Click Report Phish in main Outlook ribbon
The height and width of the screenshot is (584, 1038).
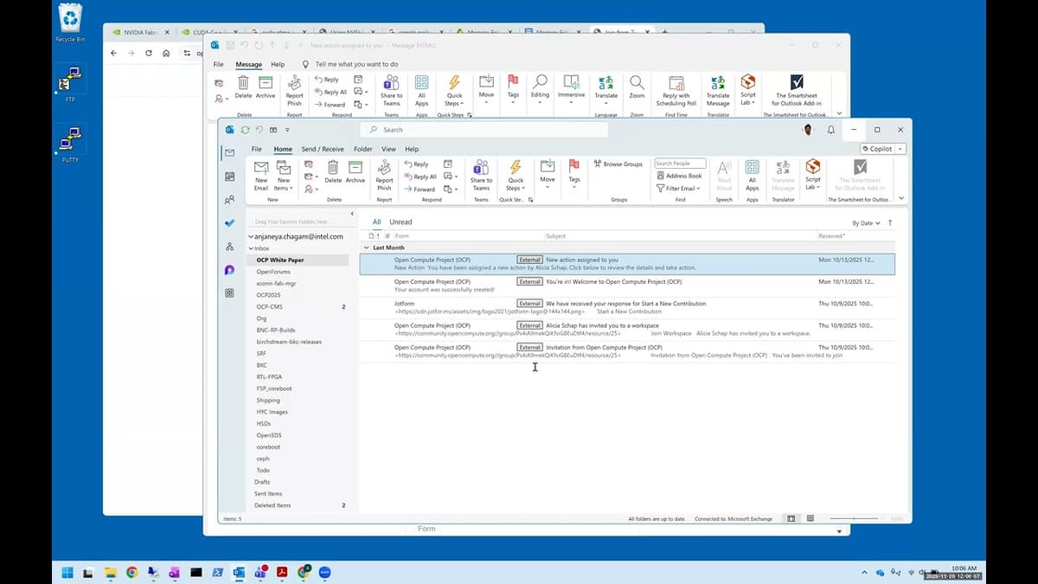point(384,176)
